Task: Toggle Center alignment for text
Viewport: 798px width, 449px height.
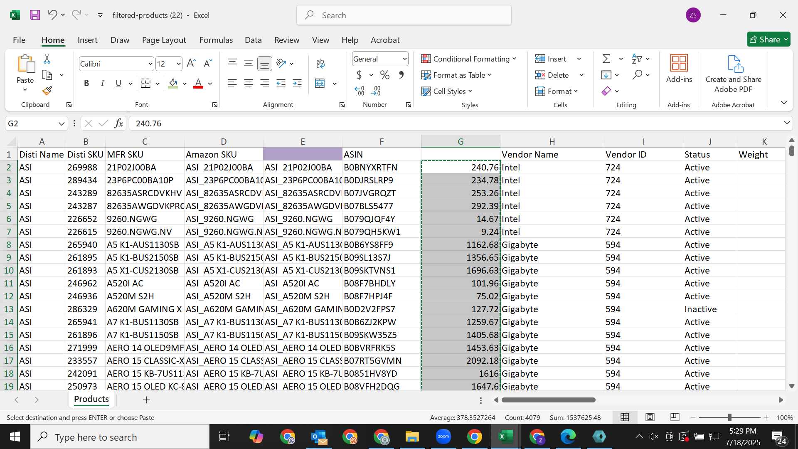Action: click(x=249, y=84)
